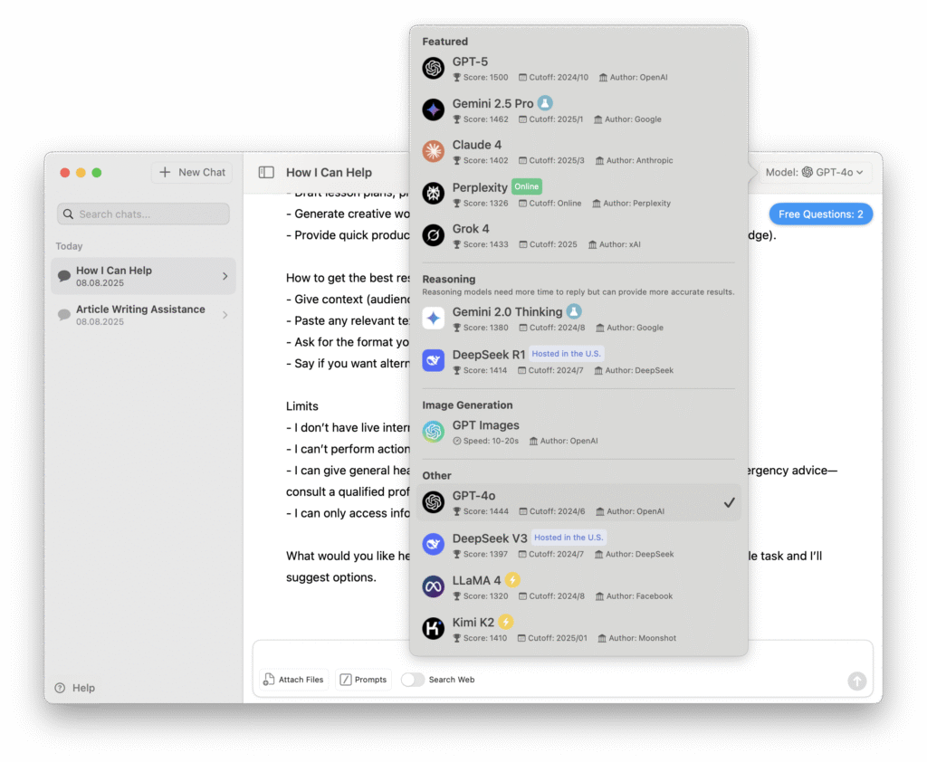This screenshot has height=762, width=927.
Task: Select GPT Images for image generation
Action: pos(578,433)
